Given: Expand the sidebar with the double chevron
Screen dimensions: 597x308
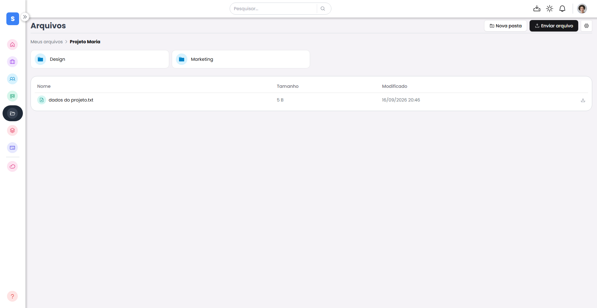Looking at the screenshot, I should point(25,17).
